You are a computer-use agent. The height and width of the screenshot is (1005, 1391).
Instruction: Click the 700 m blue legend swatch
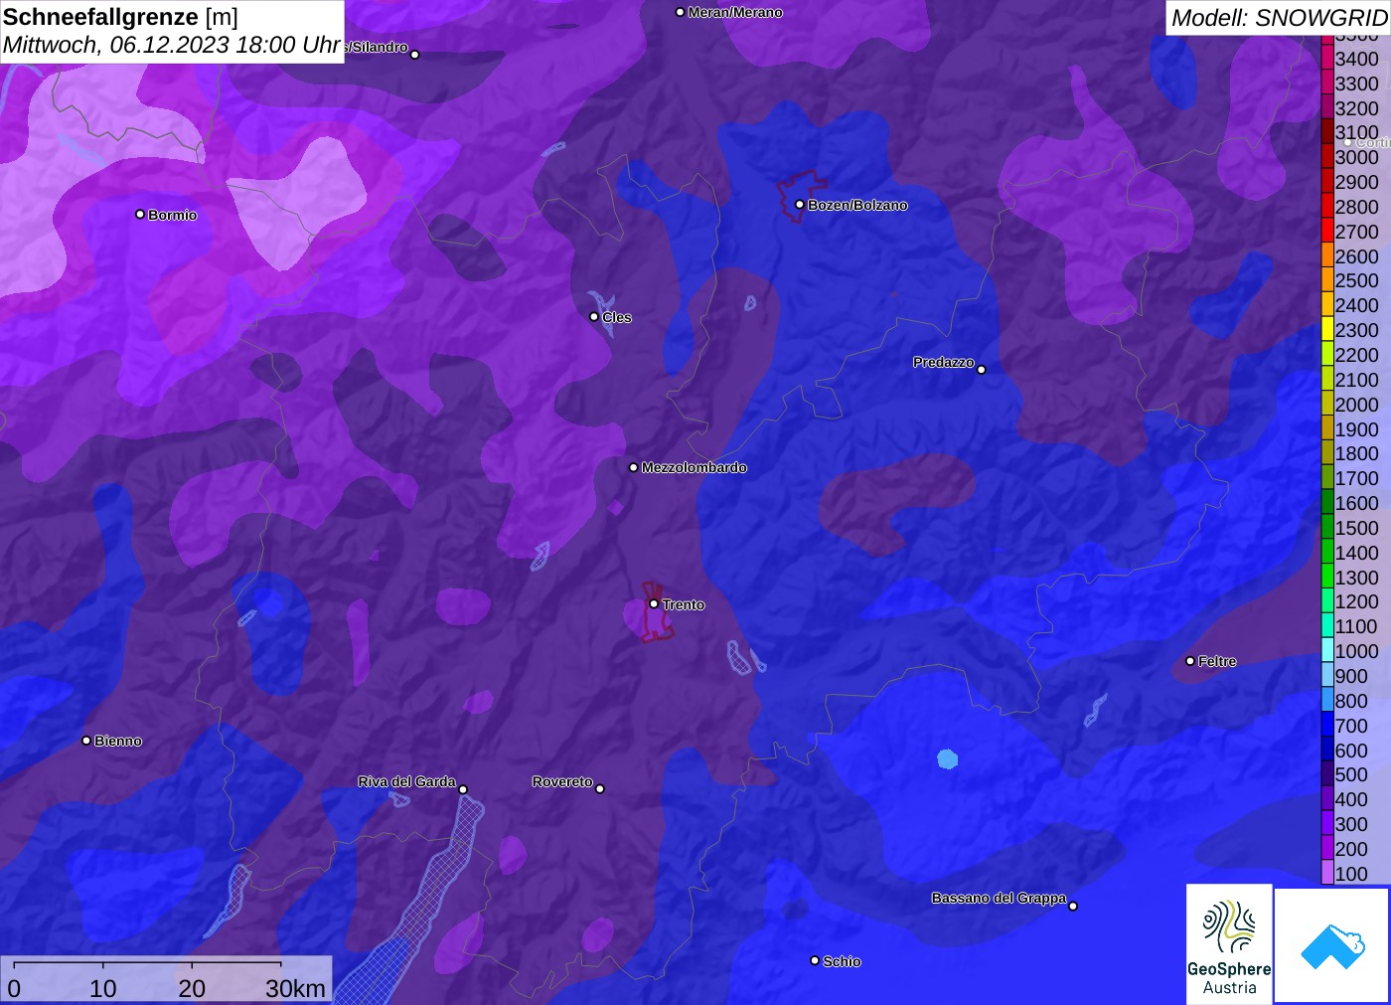pos(1327,726)
